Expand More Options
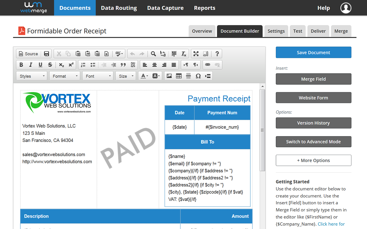This screenshot has height=229, width=367. click(x=313, y=160)
